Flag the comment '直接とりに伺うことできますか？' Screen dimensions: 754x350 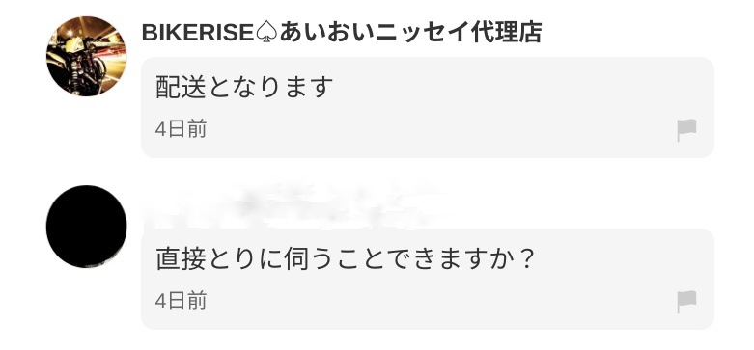[686, 302]
